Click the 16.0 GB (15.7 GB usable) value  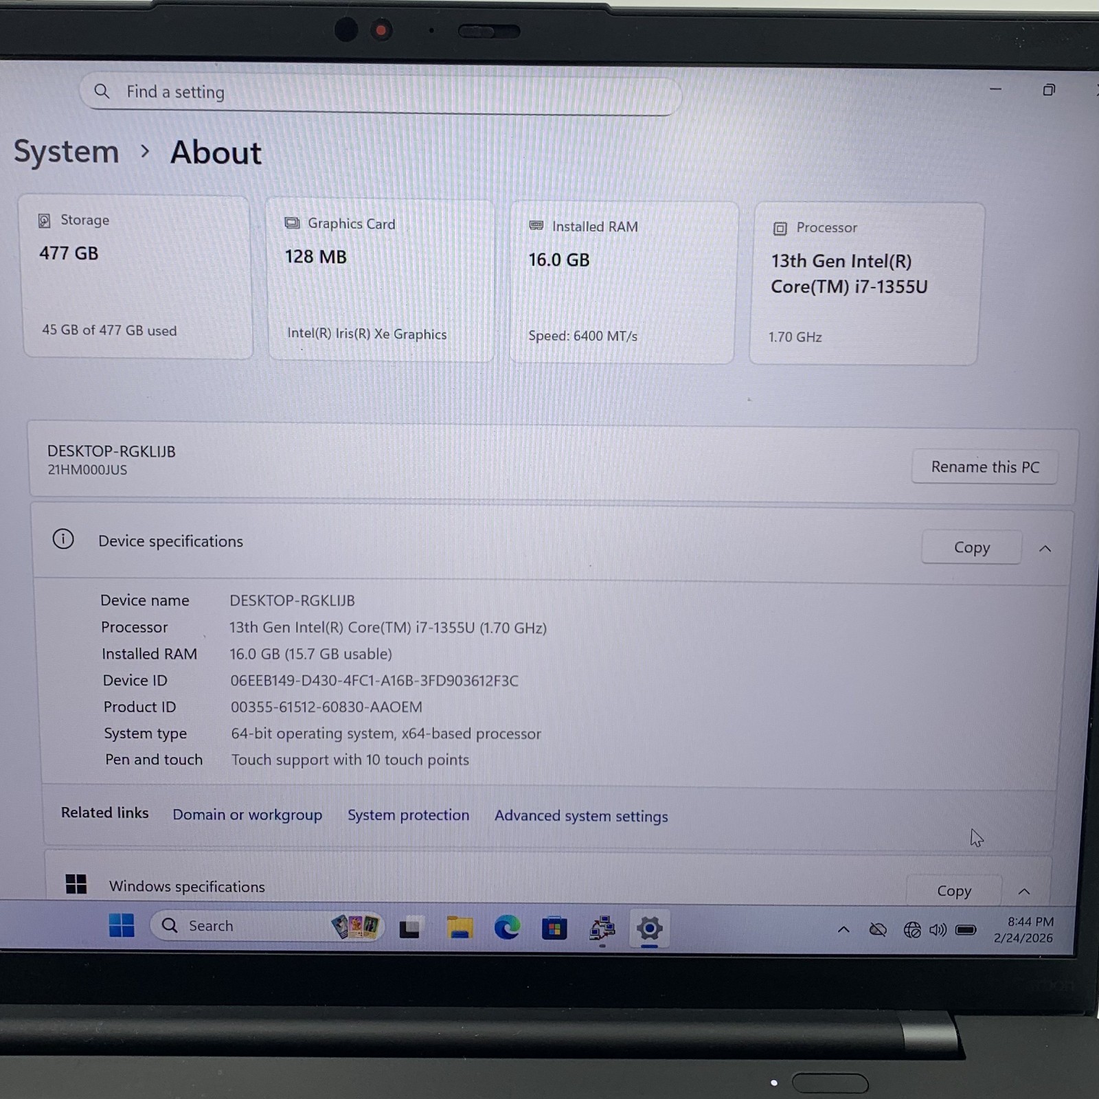coord(310,654)
